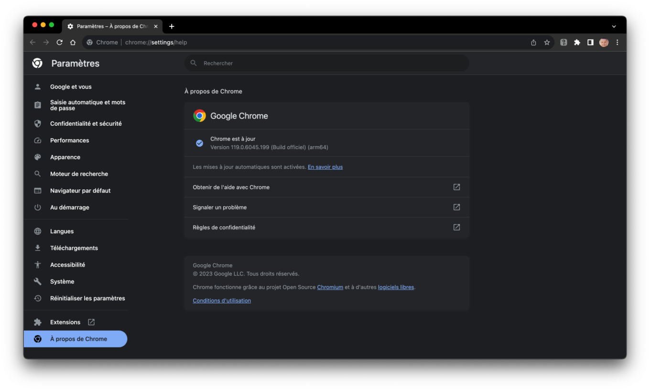Click the Paramètres tab title
The width and height of the screenshot is (650, 390).
click(112, 26)
